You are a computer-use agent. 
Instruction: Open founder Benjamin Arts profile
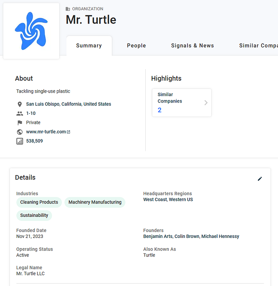[x=158, y=236]
